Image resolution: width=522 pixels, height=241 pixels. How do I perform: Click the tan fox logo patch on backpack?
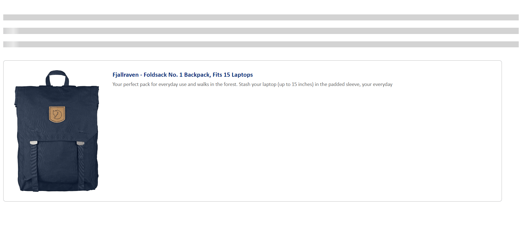coord(57,114)
